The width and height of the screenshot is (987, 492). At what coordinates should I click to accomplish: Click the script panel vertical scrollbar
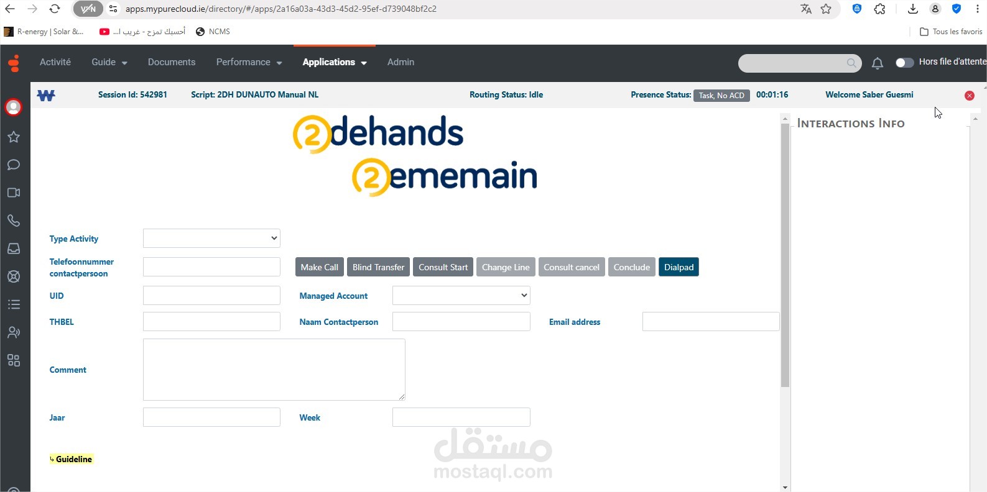pos(785,255)
